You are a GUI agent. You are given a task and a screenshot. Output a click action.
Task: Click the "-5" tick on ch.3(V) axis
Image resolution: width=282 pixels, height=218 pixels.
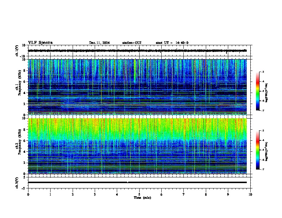click(x=24, y=188)
